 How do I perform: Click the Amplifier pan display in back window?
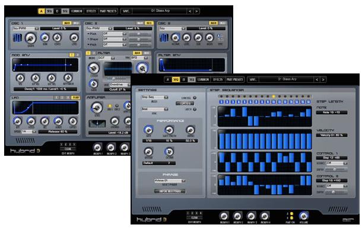(97, 124)
